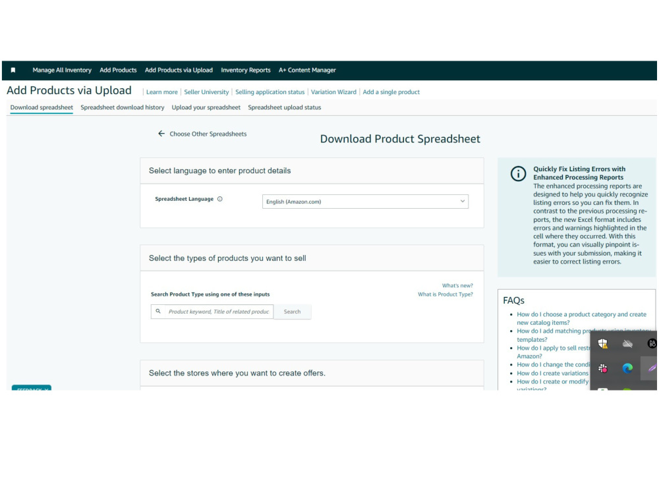Viewport: 659px width, 494px height.
Task: Open Add Products menu item
Action: 118,70
